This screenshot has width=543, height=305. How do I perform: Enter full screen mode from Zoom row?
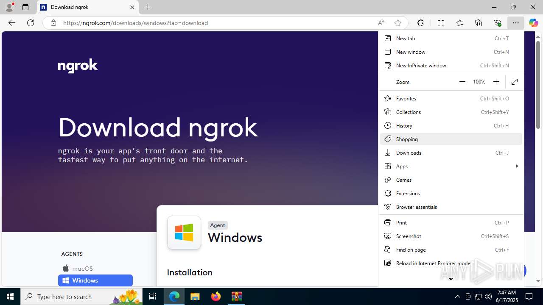click(x=515, y=82)
